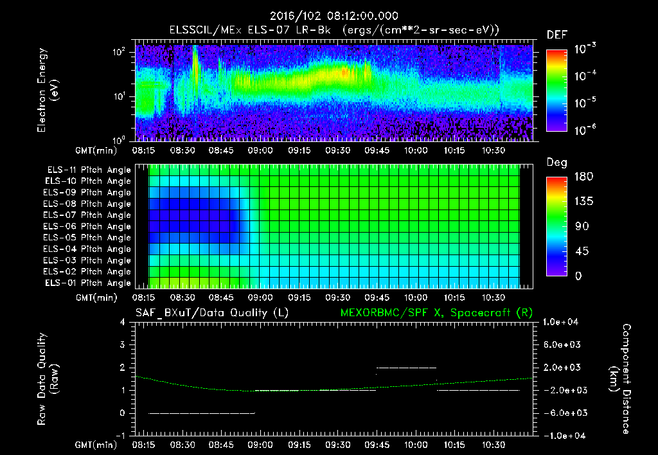The width and height of the screenshot is (658, 455).
Task: Select the ELSSCIL/MEx ELS-07 LR-Bk panel title
Action: [334, 30]
